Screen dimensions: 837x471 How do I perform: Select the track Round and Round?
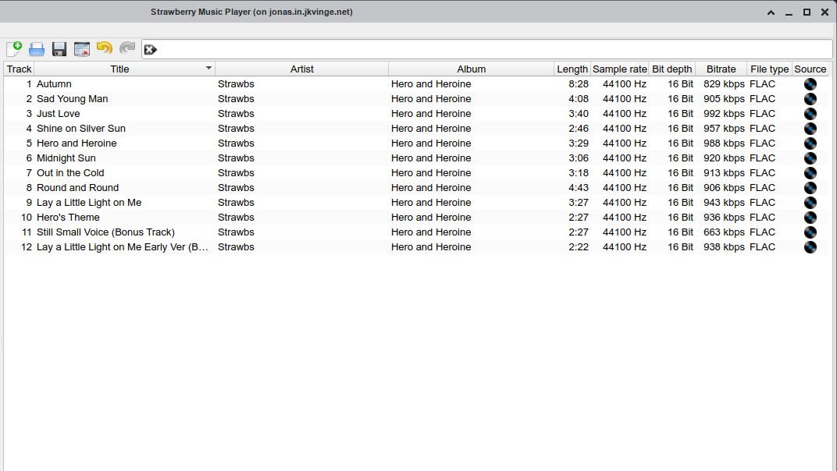click(x=77, y=188)
